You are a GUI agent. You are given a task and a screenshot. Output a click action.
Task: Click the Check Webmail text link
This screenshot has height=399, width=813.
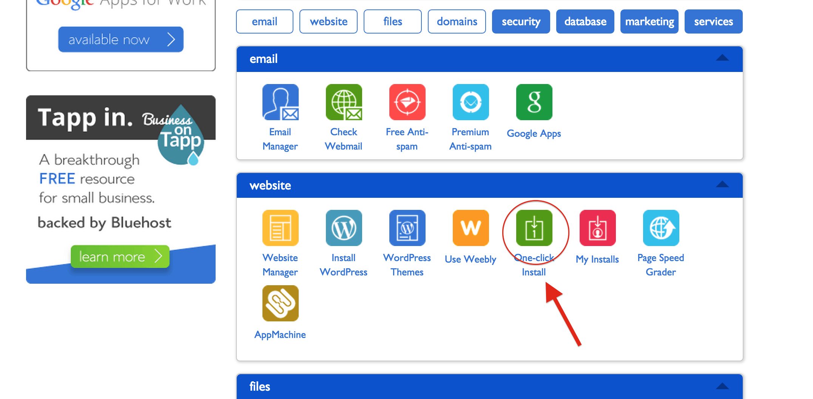[x=344, y=139]
